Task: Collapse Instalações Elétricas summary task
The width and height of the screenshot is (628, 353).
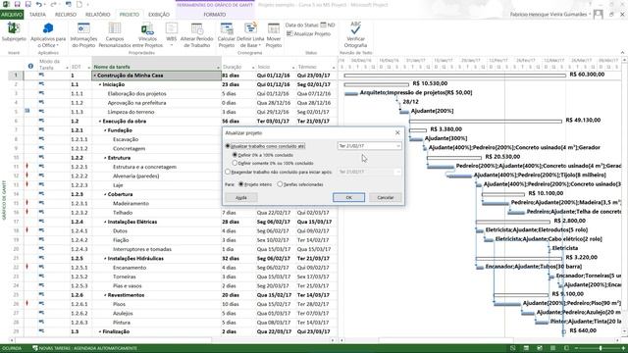Action: [105, 222]
